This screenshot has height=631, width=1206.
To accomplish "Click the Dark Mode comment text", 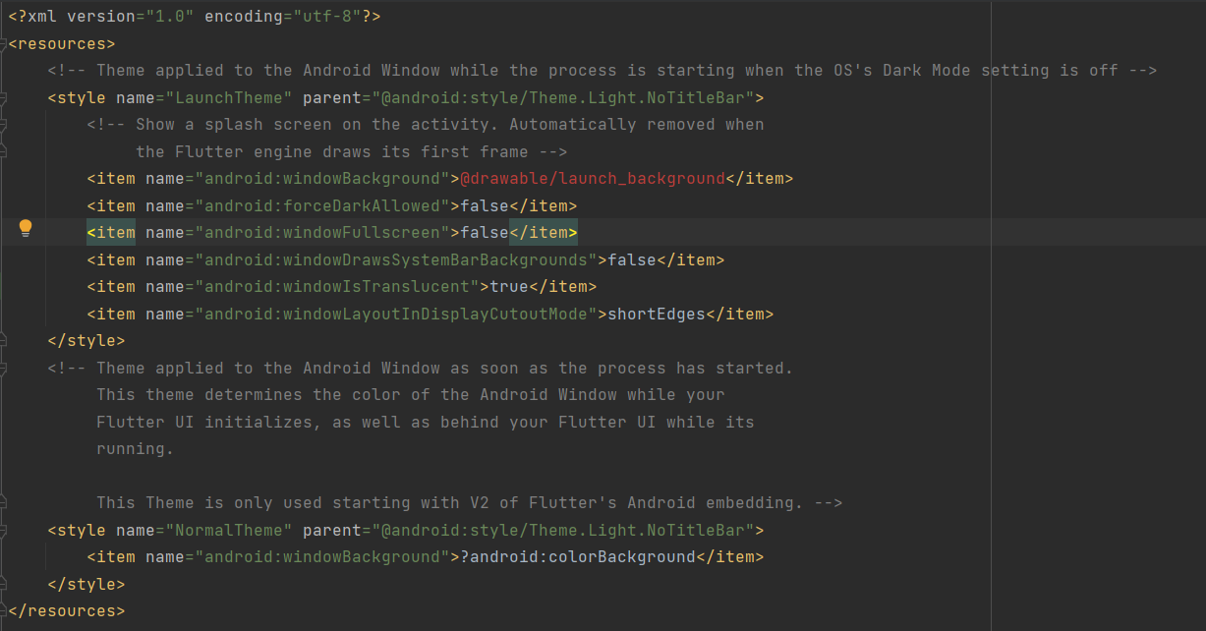I will click(590, 70).
